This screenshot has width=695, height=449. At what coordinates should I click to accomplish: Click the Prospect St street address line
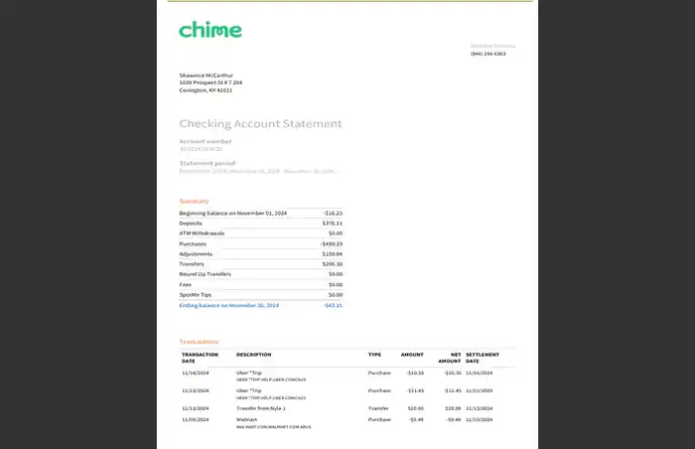pyautogui.click(x=210, y=82)
